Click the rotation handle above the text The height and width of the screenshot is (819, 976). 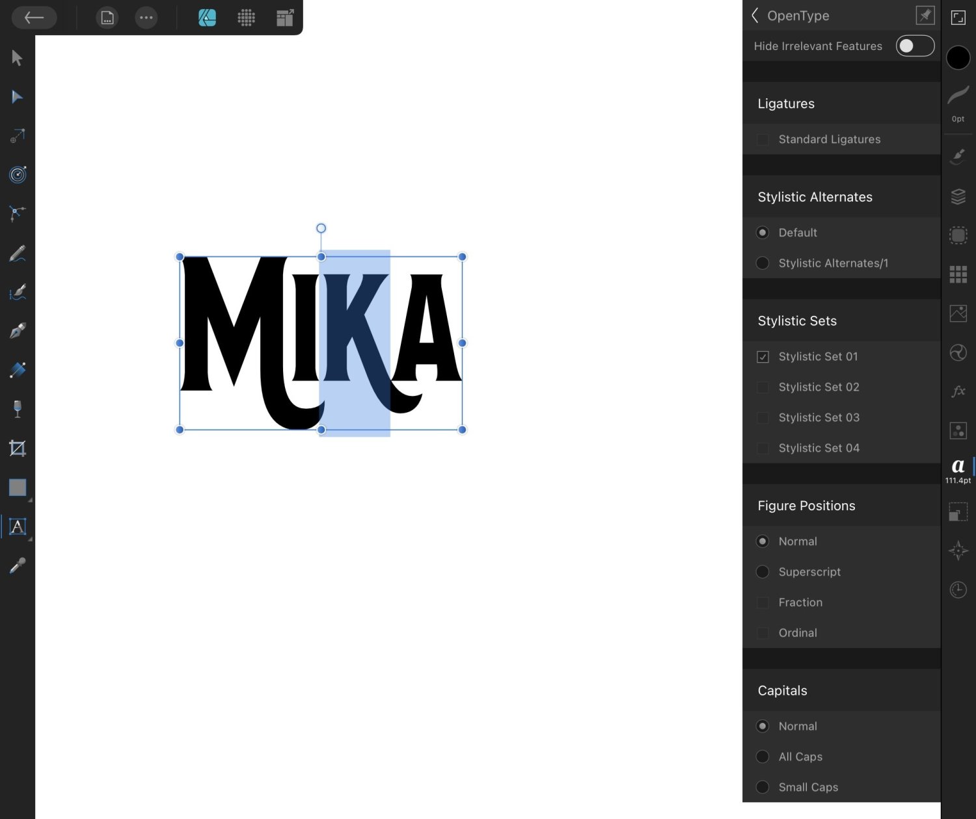point(321,228)
